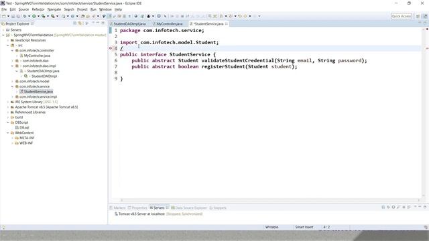Switch to the Properties tab
This screenshot has width=429, height=241.
137,208
